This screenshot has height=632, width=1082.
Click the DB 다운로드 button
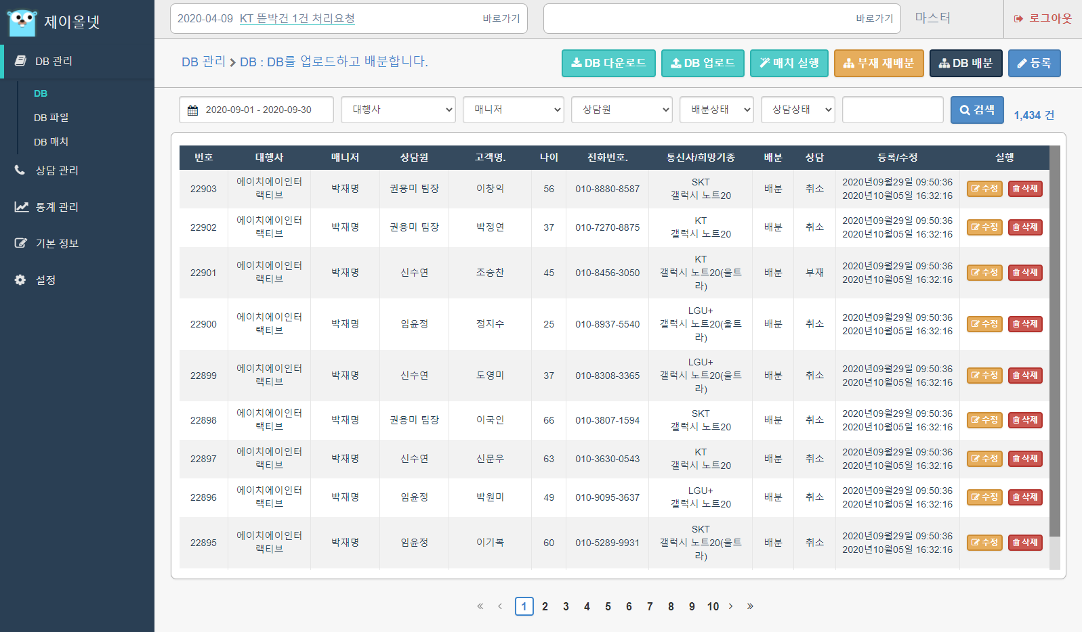608,63
